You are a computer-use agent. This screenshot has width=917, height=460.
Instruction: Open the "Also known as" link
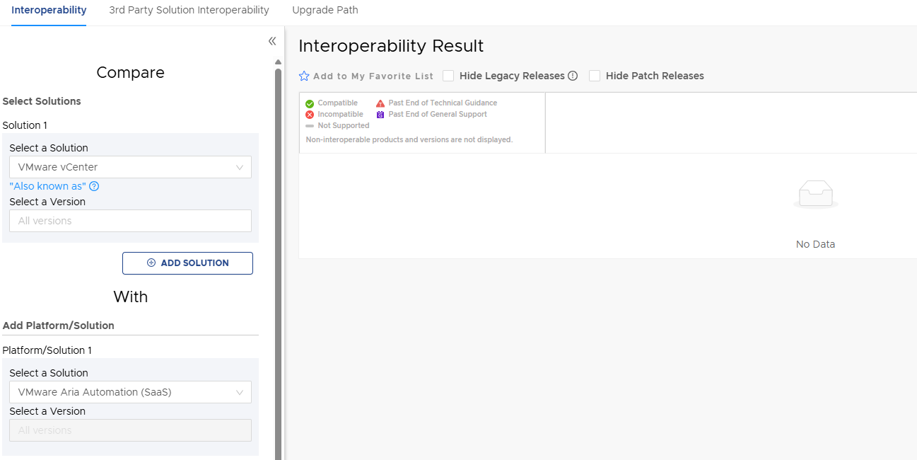coord(47,186)
